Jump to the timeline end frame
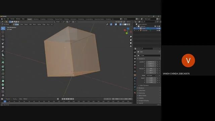Screen dimensions: 215x121 point(73,99)
